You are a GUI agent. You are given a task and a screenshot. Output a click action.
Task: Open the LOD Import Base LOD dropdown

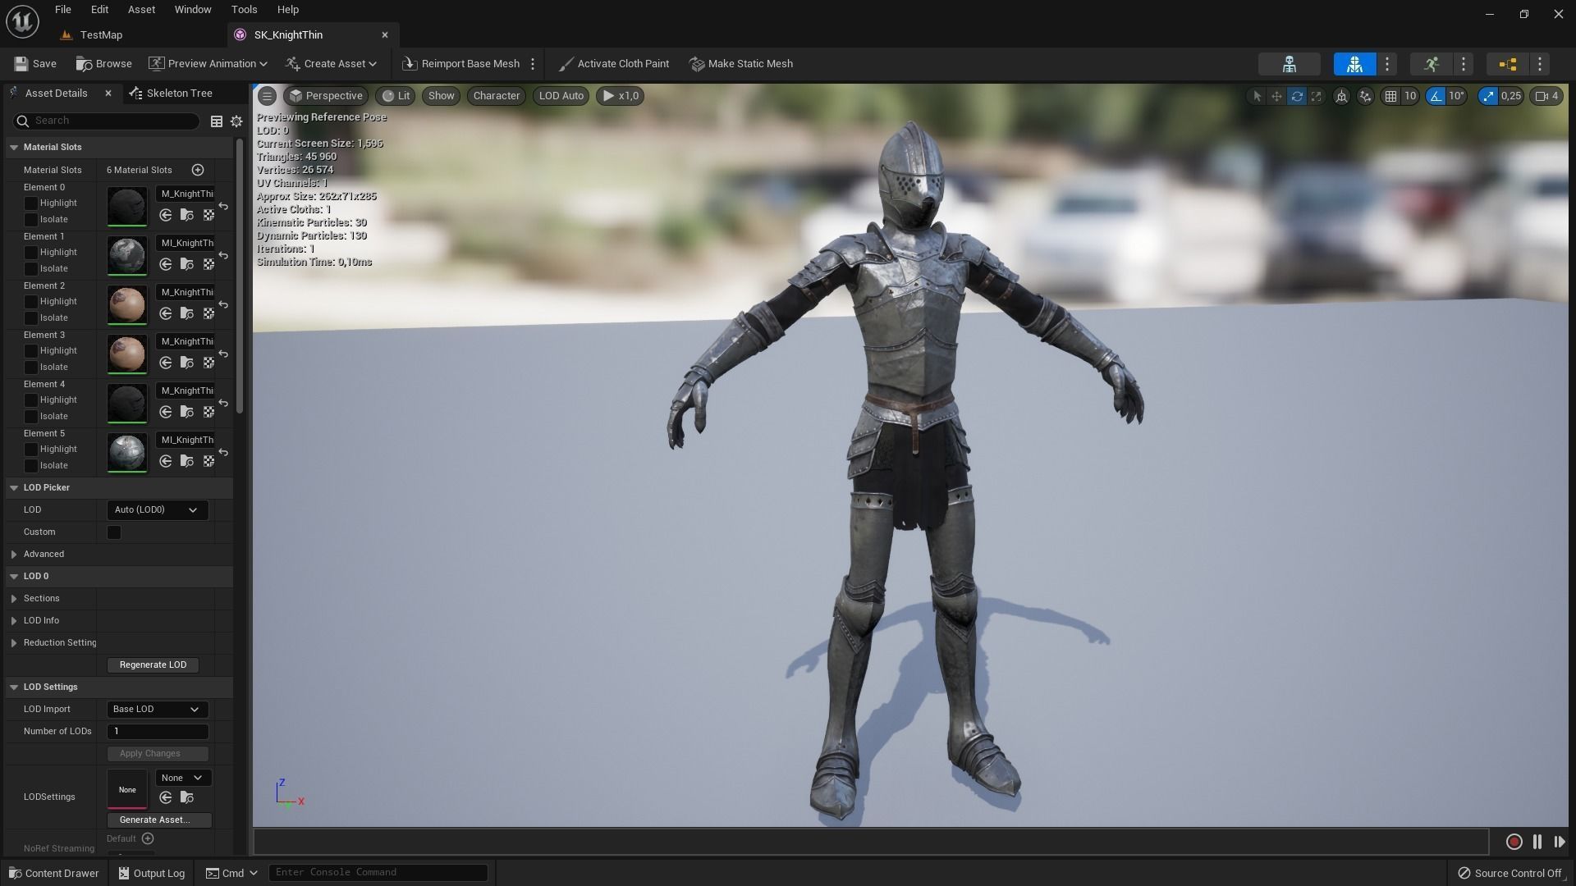[157, 710]
